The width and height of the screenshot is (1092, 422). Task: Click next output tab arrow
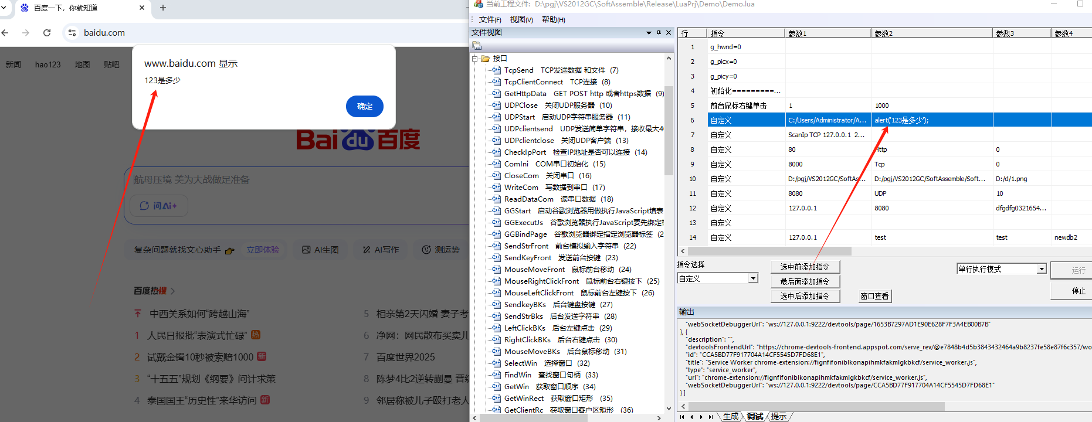pos(701,417)
